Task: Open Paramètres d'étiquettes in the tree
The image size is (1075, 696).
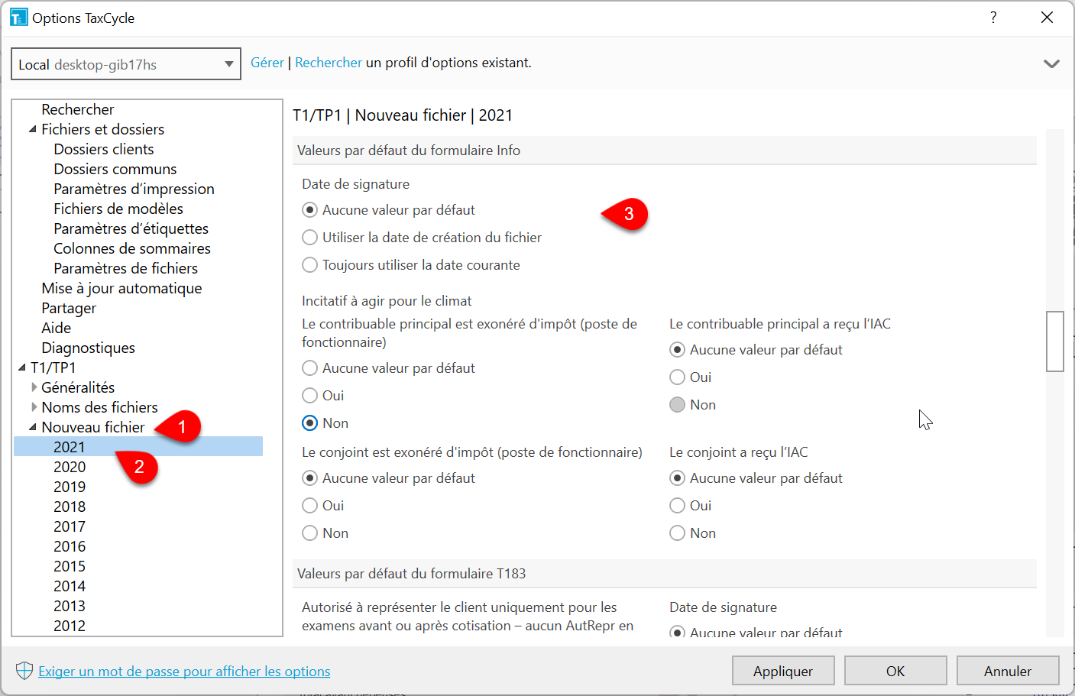Action: (x=131, y=228)
